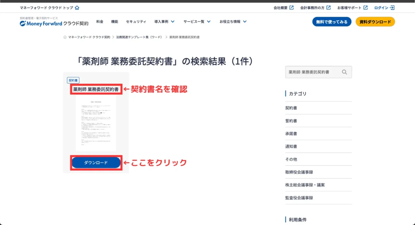The image size is (415, 225).
Task: Click the login arrow icon beside ログイン
Action: coord(392,8)
